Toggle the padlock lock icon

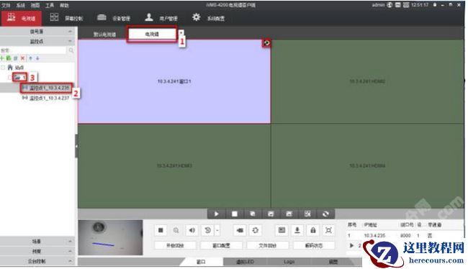(x=312, y=230)
